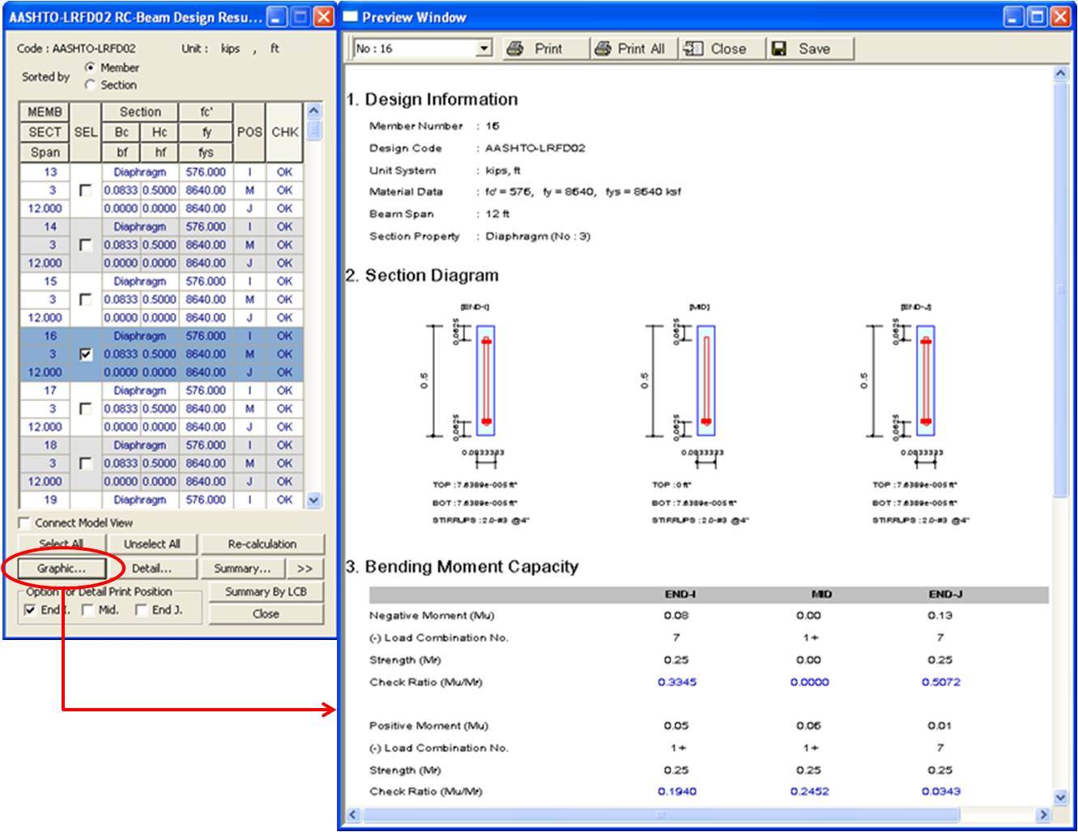Check the SEL box for member 13
Image resolution: width=1078 pixels, height=832 pixels.
click(x=86, y=190)
